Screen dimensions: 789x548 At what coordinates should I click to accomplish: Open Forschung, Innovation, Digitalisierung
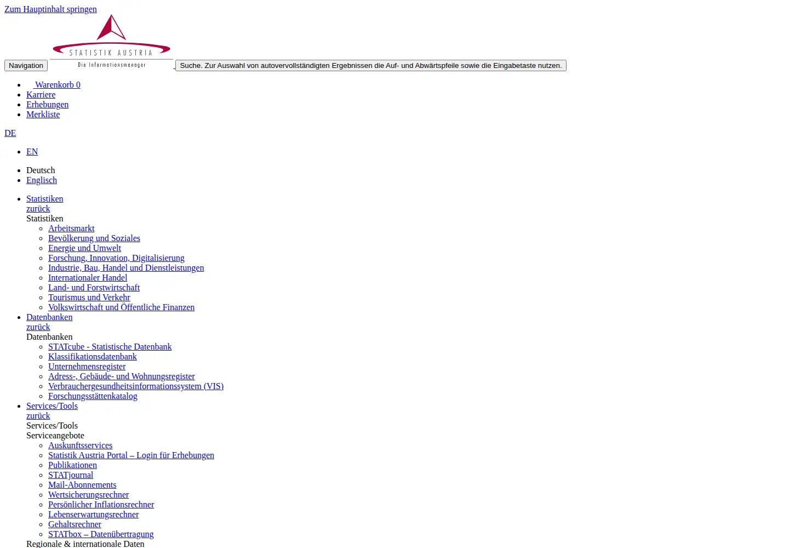pyautogui.click(x=116, y=258)
